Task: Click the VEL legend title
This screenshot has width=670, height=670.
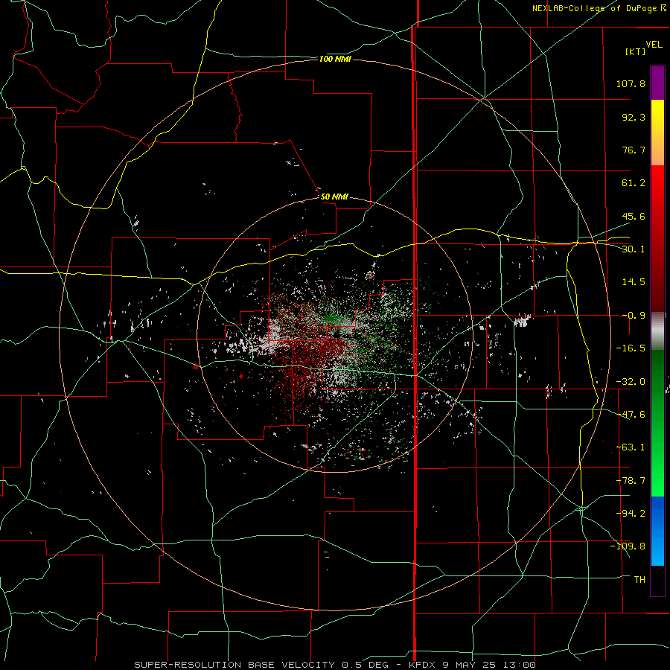Action: click(x=654, y=45)
